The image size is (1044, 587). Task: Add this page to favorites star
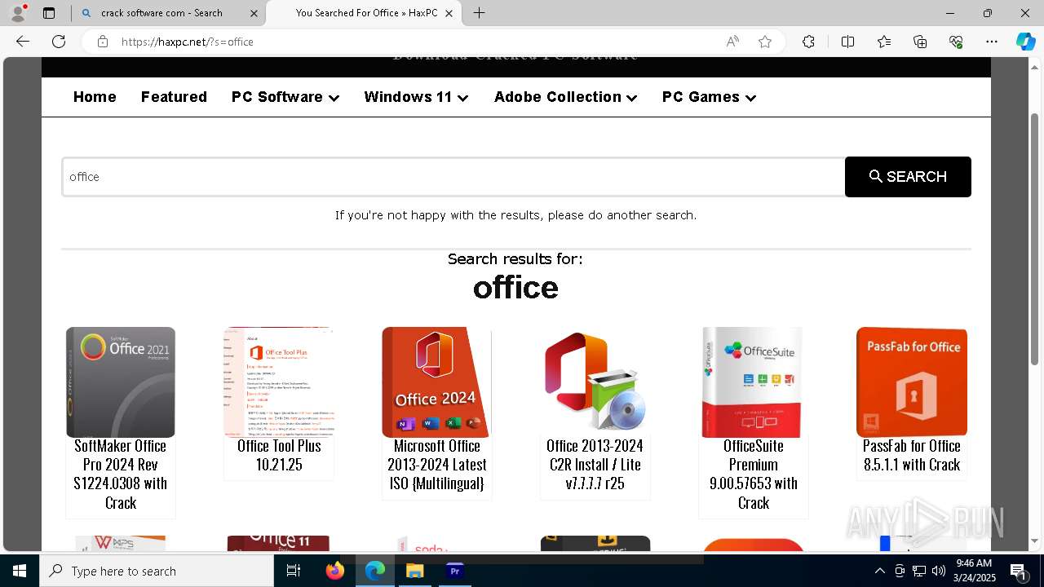765,42
